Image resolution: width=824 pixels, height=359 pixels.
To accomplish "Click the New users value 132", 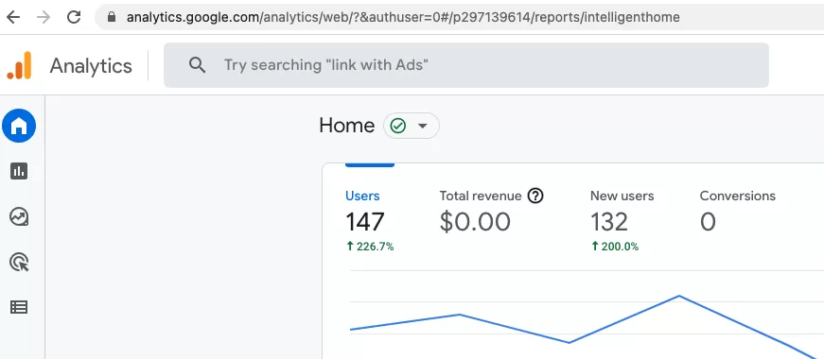I will [x=609, y=222].
